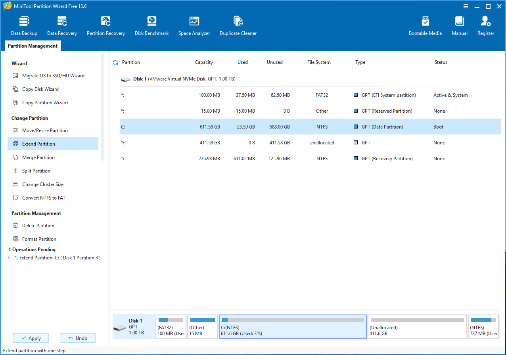This screenshot has height=355, width=506.
Task: Open the Data Backup tool
Action: [24, 25]
